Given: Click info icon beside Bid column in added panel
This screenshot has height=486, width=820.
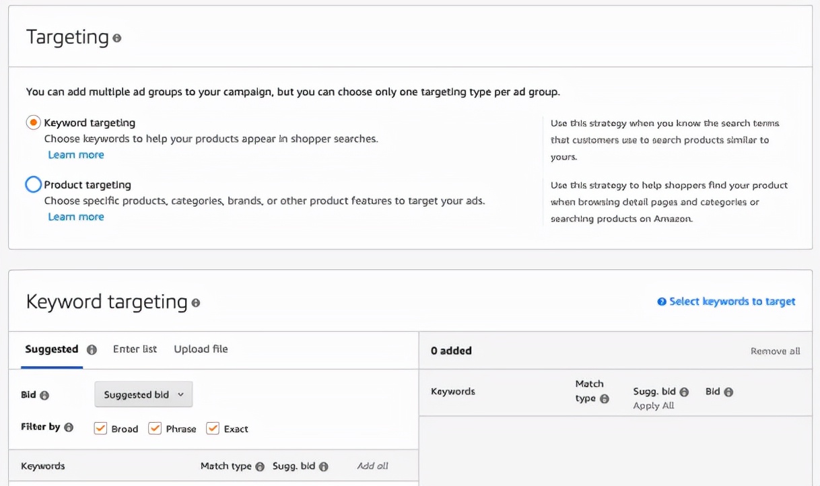Looking at the screenshot, I should pos(728,392).
